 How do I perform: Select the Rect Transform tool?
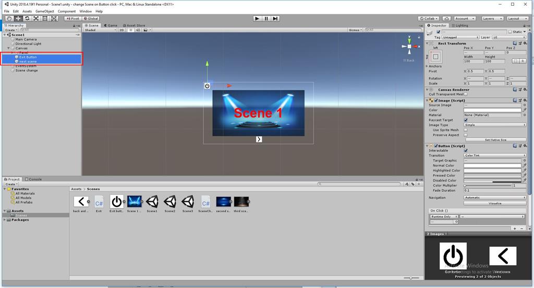pyautogui.click(x=45, y=19)
